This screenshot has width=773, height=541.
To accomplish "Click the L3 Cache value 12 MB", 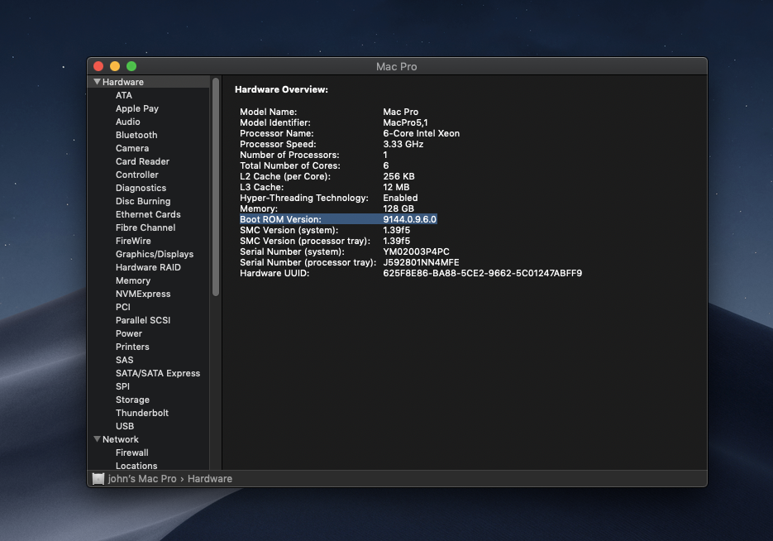I will tap(396, 188).
